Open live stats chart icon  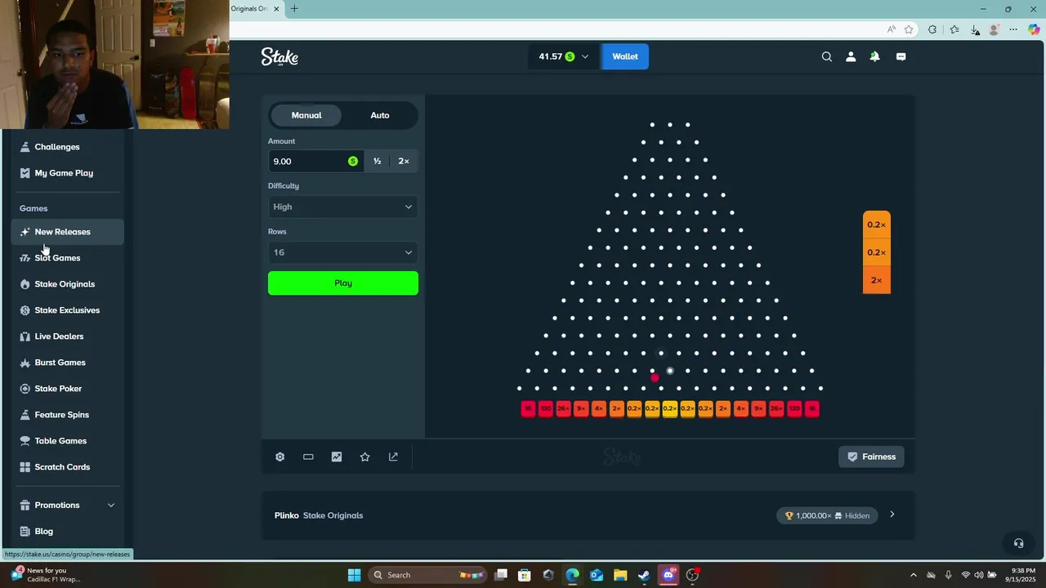(337, 457)
